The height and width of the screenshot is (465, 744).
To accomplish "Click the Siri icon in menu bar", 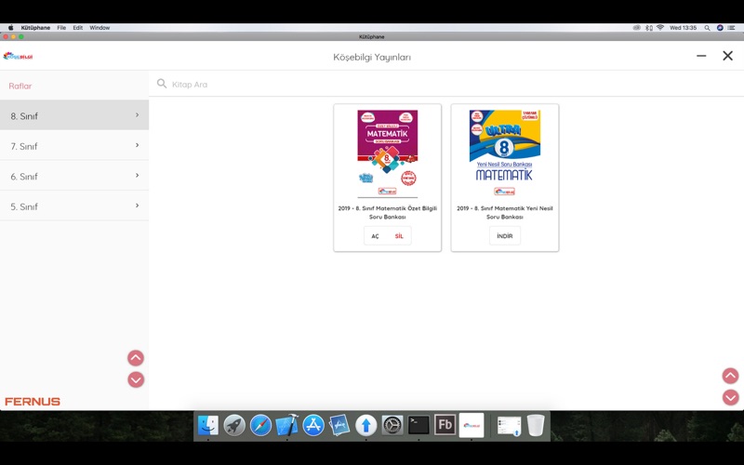I will pos(720,28).
